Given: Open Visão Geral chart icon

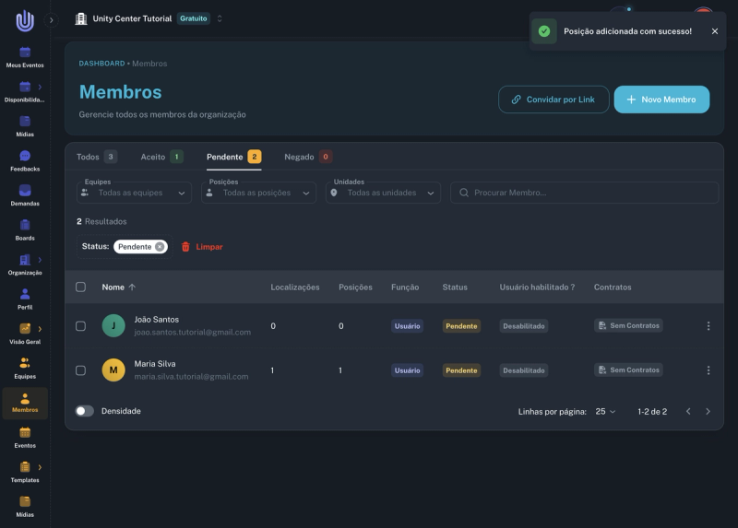Looking at the screenshot, I should (25, 329).
